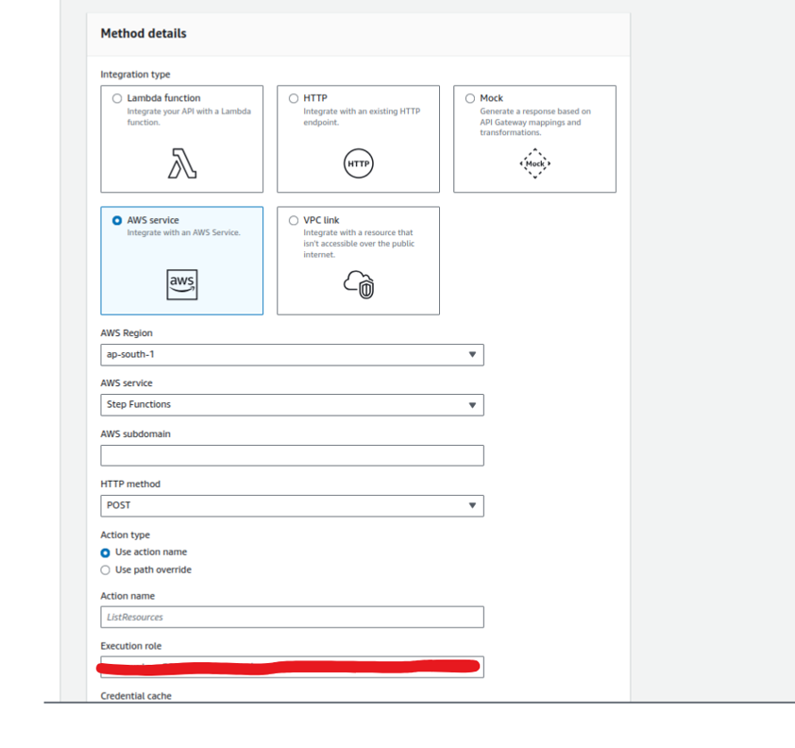Choose Use path override option

(x=106, y=570)
